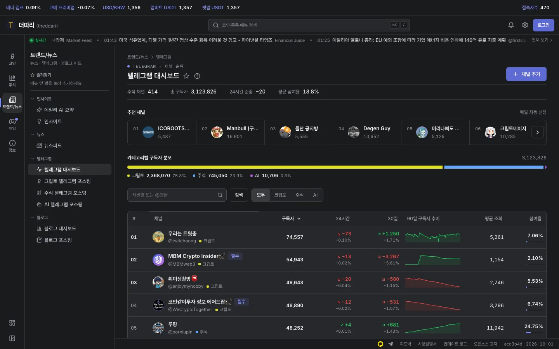
Task: Click the blue 주식 segment of the distribution bar
Action: click(494, 167)
